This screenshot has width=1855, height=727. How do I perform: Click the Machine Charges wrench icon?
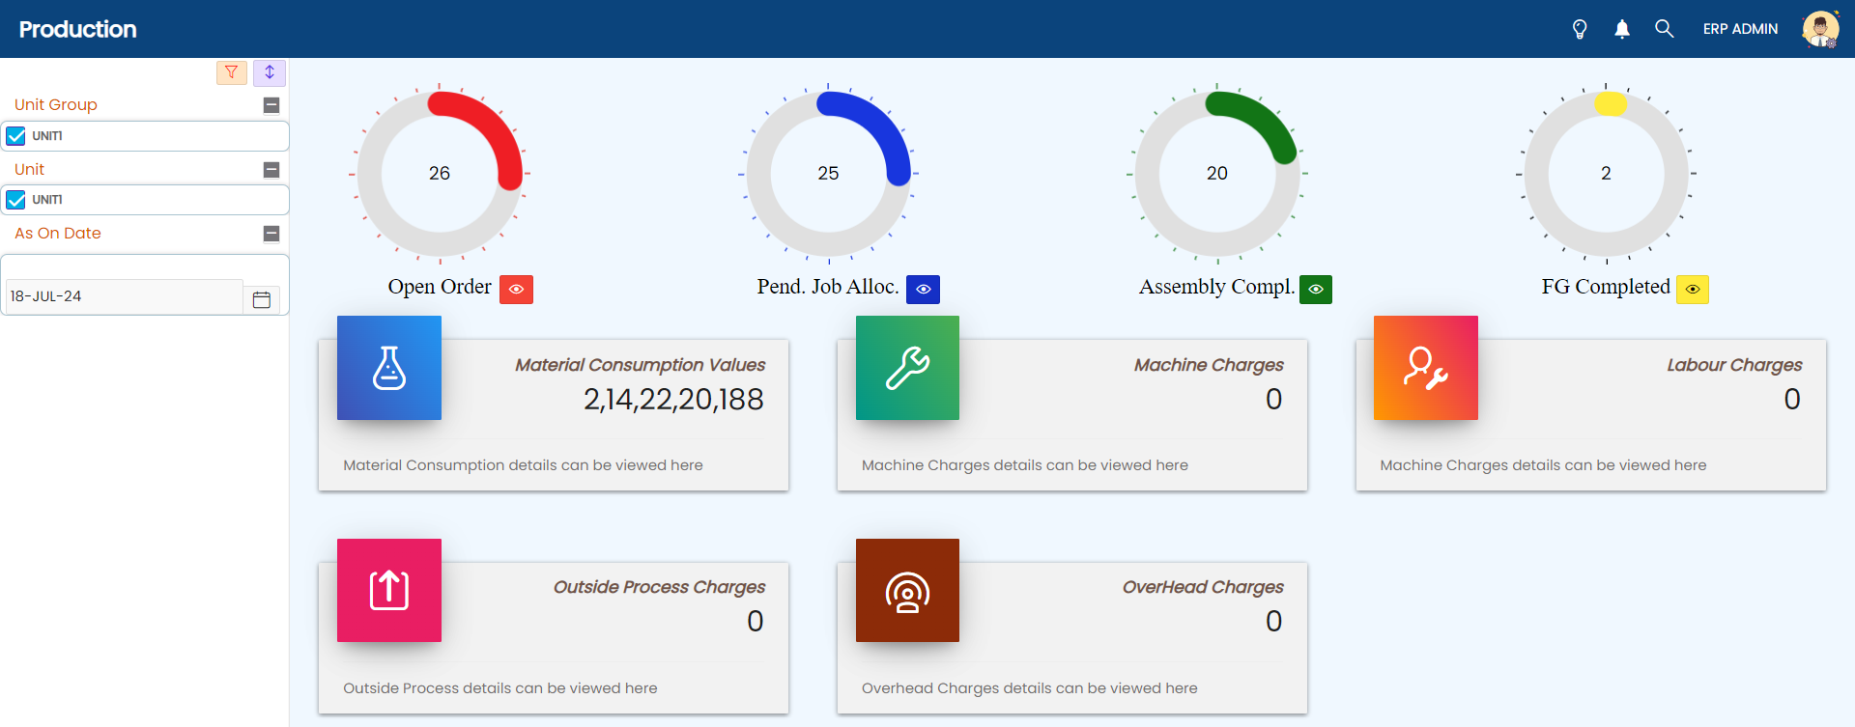coord(907,368)
